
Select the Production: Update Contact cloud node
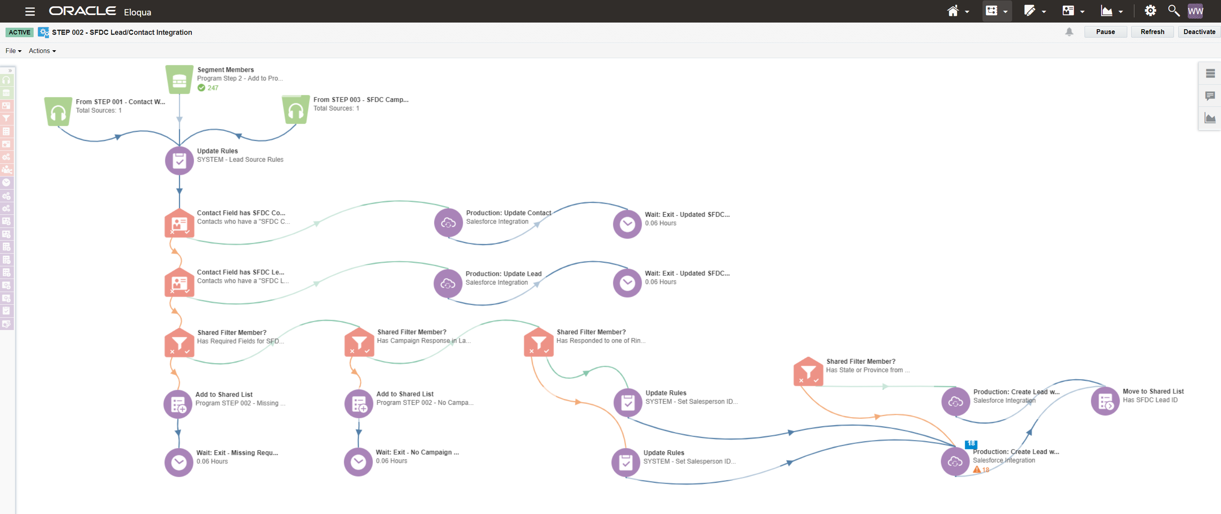pos(448,222)
